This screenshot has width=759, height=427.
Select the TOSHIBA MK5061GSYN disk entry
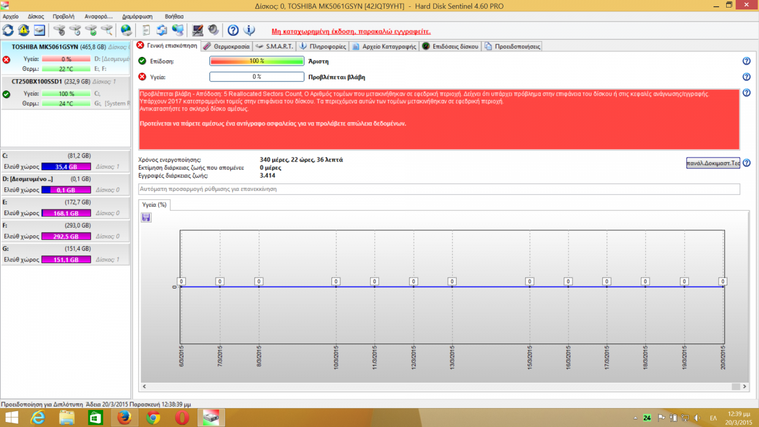point(66,58)
